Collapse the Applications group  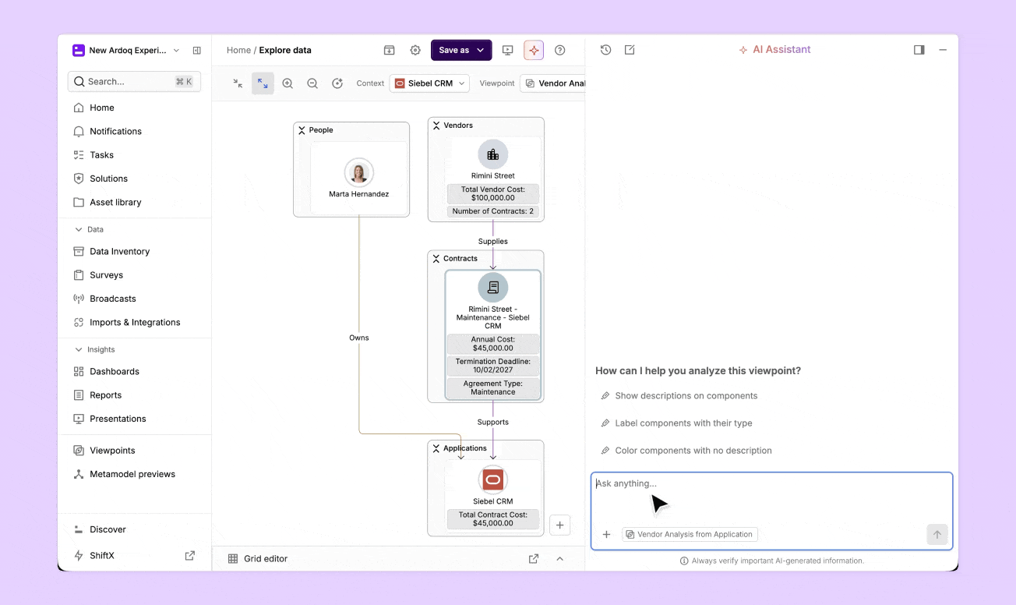(436, 448)
